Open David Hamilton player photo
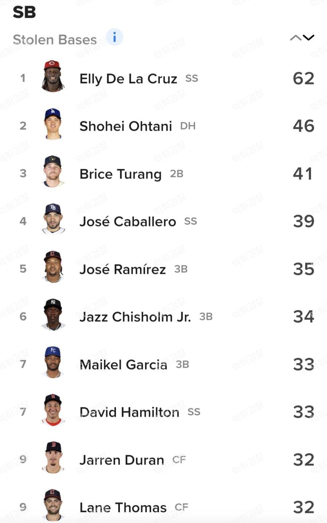Image resolution: width=327 pixels, height=523 pixels. pyautogui.click(x=53, y=410)
